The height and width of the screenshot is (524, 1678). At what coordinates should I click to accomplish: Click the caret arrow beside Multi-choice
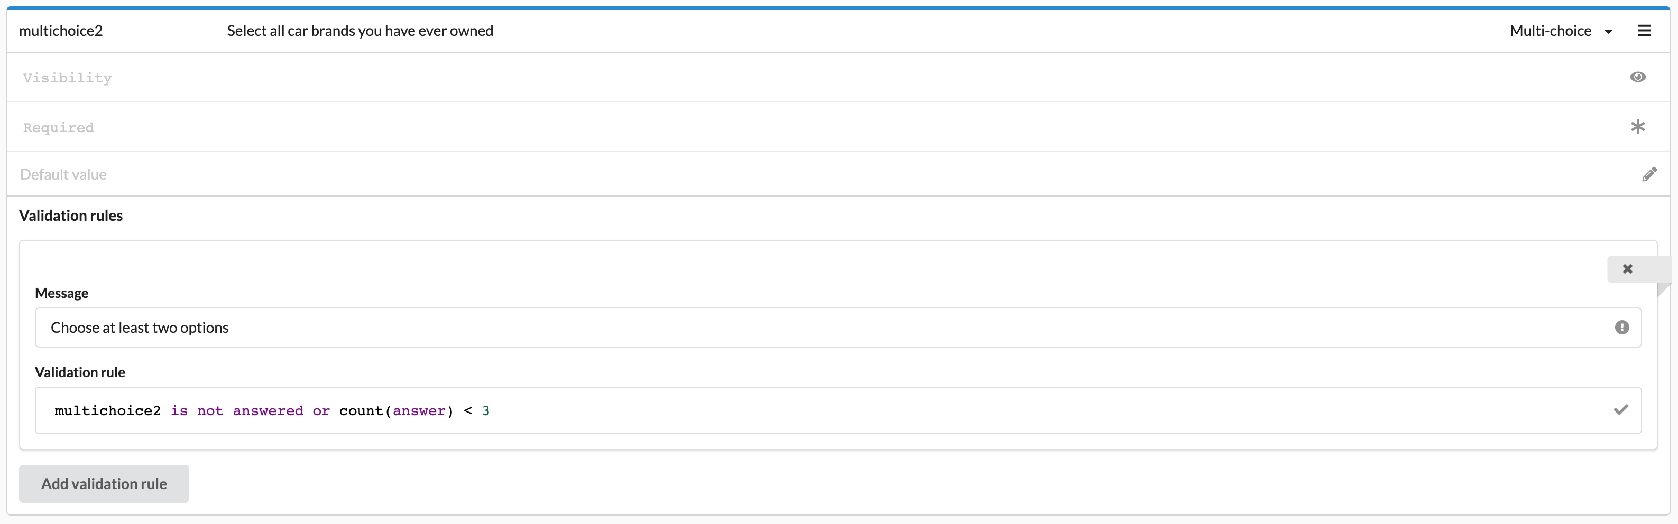pyautogui.click(x=1608, y=31)
